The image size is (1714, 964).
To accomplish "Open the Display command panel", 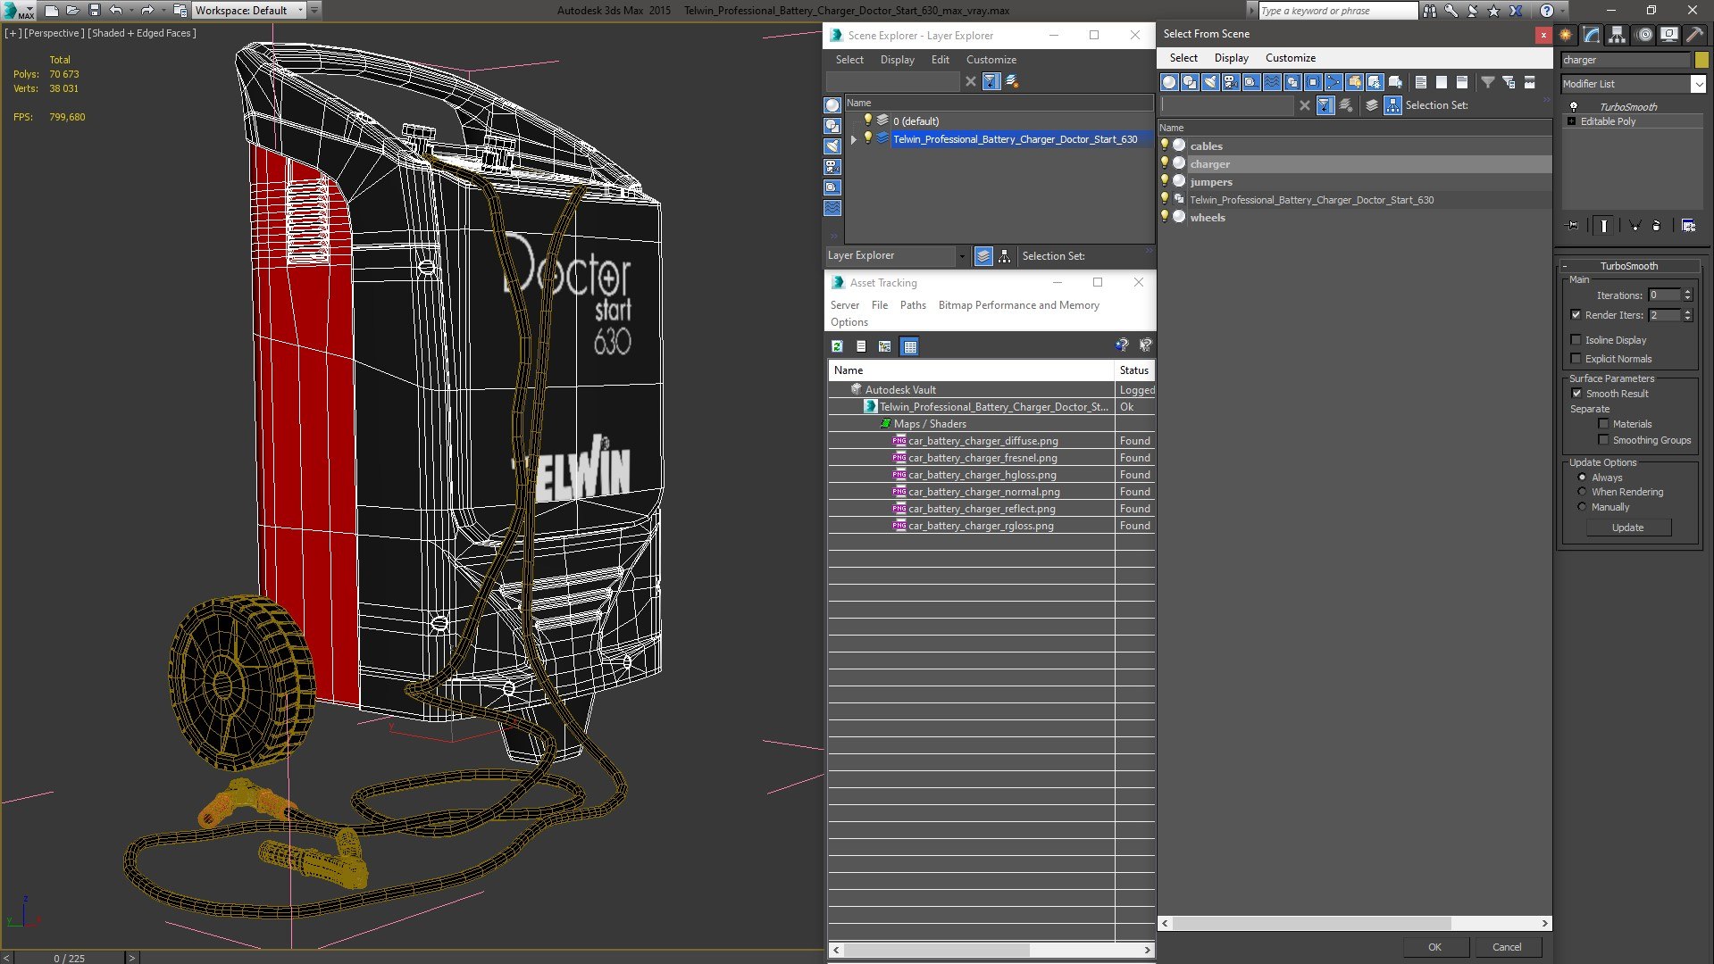I will 1669,35.
